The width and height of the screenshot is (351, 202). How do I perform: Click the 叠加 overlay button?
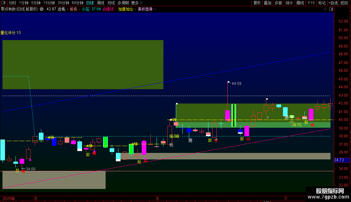268,3
